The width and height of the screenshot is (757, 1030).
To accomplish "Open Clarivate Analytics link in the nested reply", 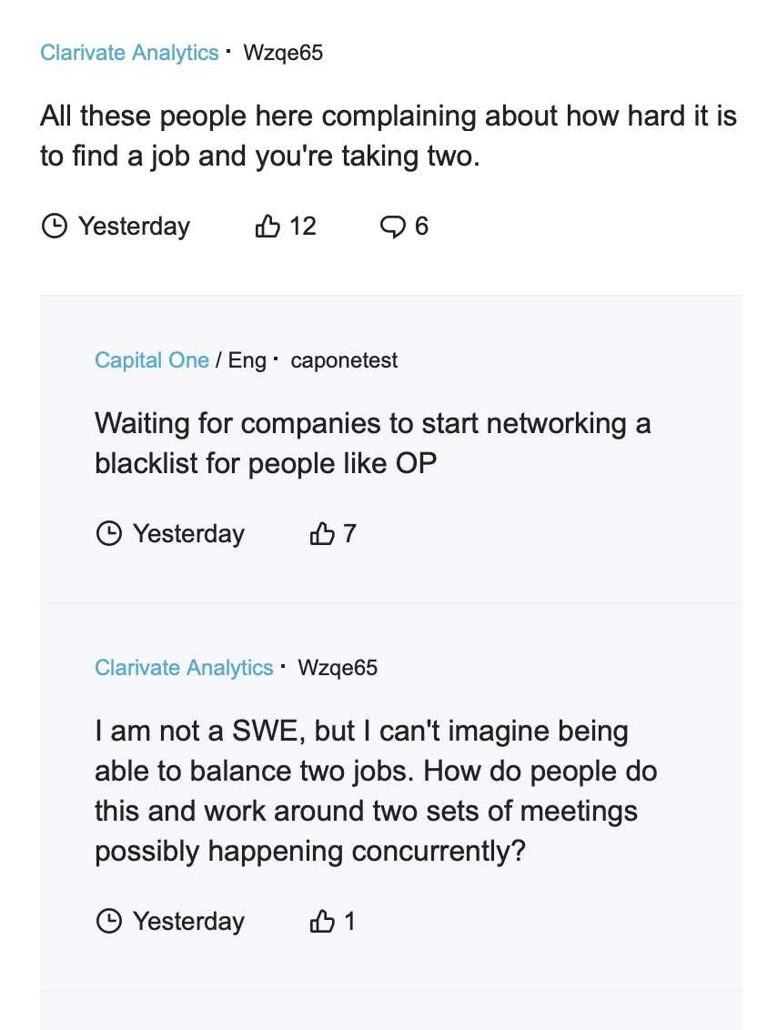I will click(x=184, y=667).
